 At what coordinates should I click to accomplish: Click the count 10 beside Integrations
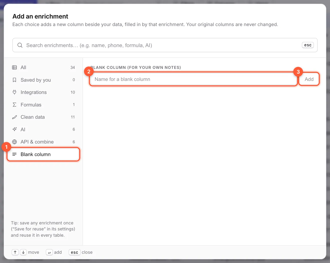73,92
